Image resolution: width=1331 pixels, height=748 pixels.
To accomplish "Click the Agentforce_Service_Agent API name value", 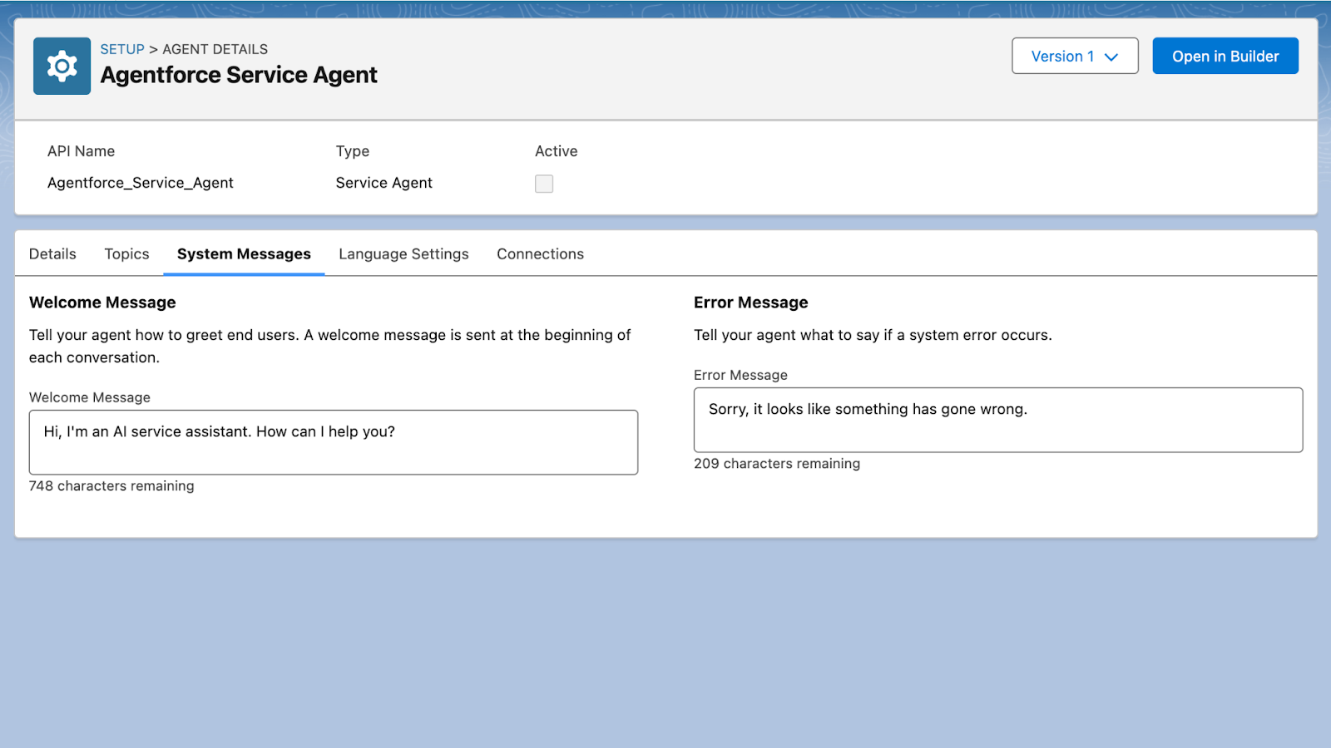I will [140, 183].
